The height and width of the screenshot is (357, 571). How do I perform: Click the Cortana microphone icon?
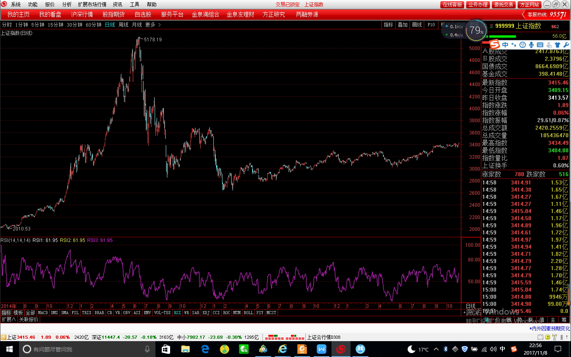147,349
